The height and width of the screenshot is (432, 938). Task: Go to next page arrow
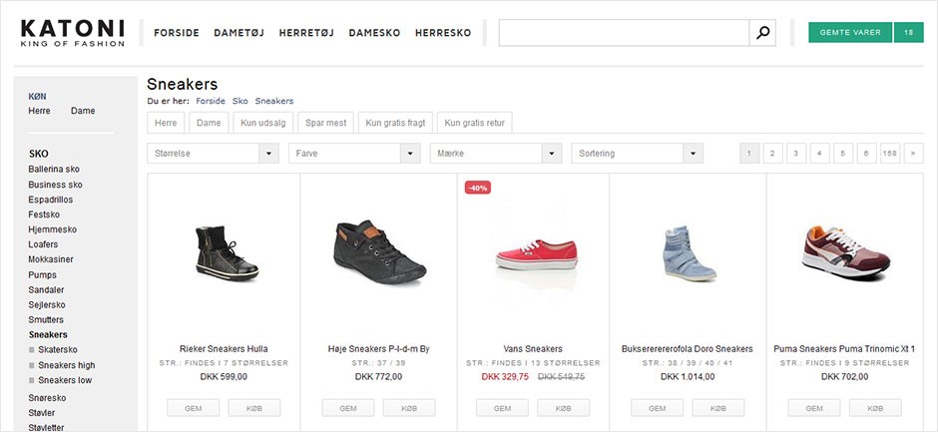point(912,154)
